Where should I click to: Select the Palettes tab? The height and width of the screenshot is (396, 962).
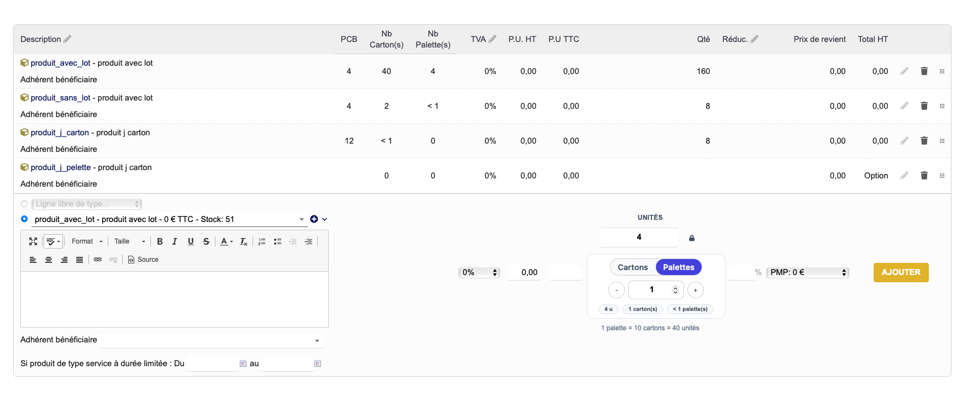coord(678,267)
